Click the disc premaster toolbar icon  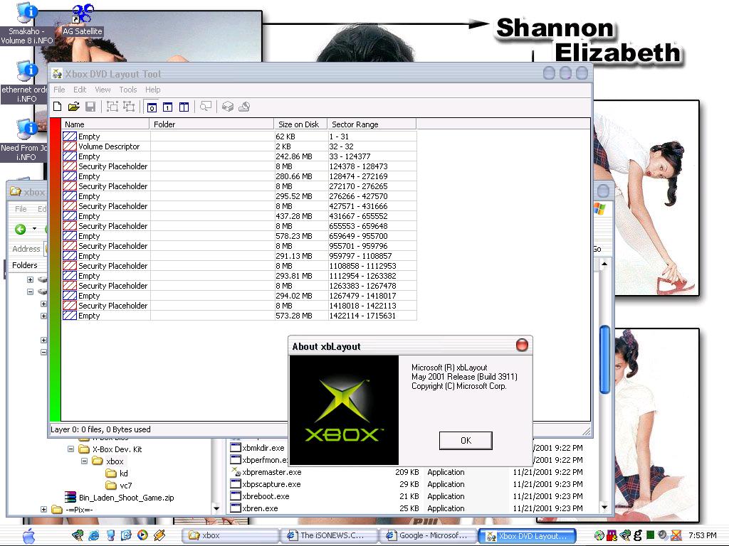coord(244,107)
